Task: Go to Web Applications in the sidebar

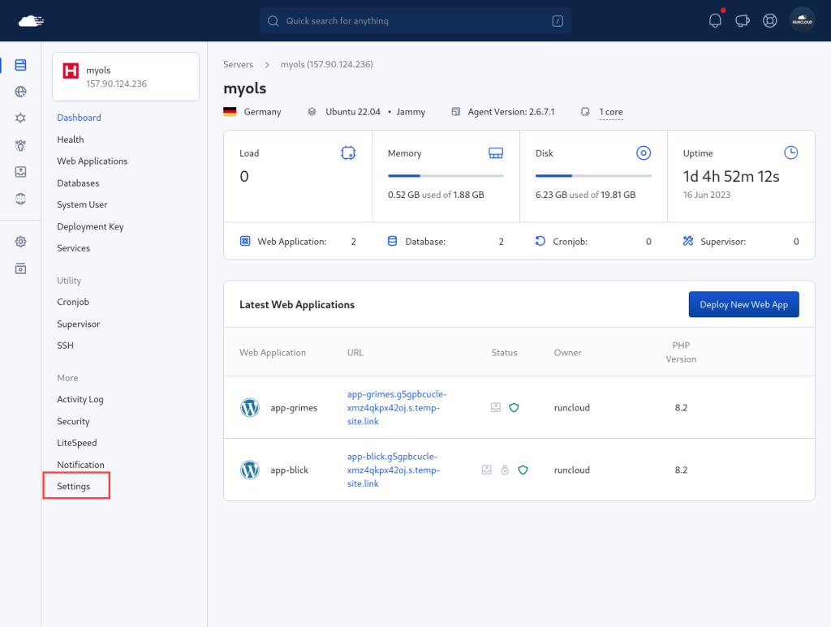Action: click(93, 161)
